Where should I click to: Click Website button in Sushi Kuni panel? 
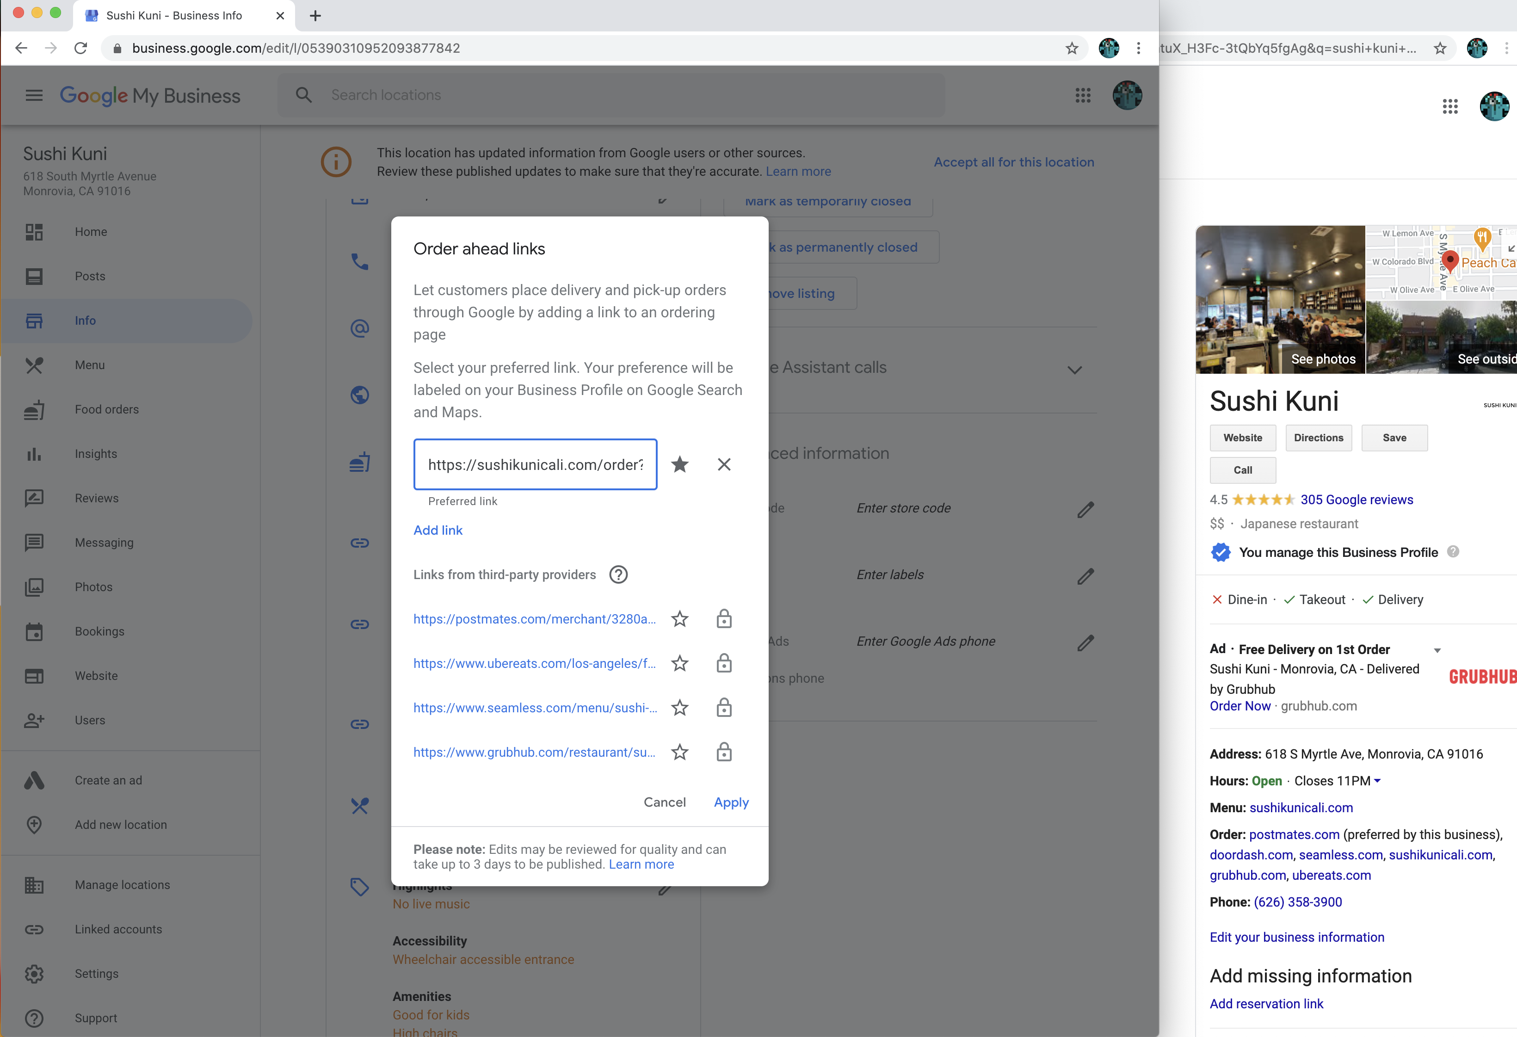click(1242, 437)
